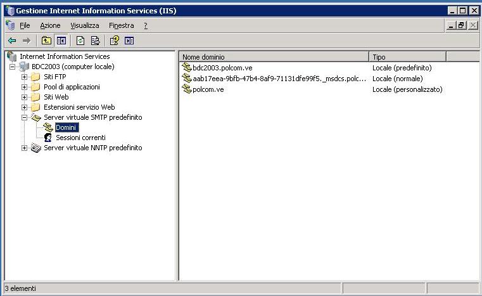This screenshot has height=296, width=482.
Task: Open the File menu
Action: pyautogui.click(x=25, y=25)
